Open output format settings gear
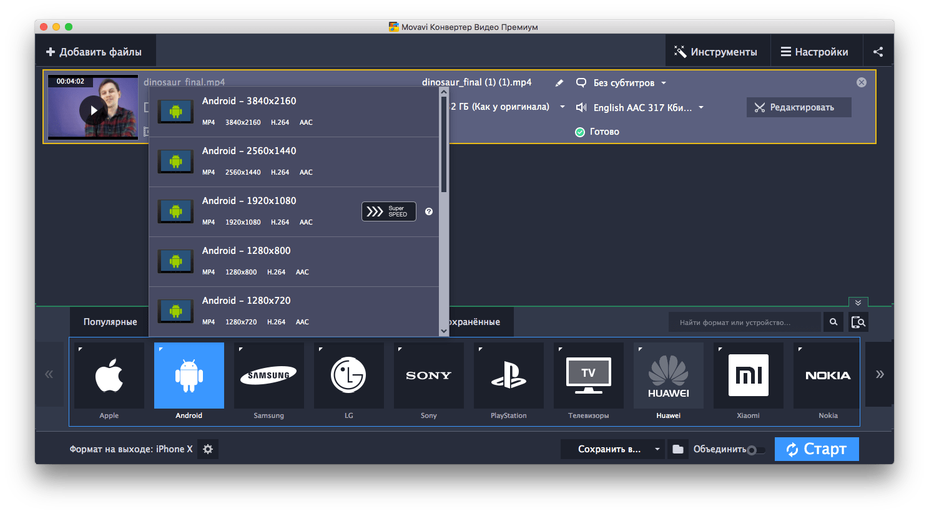This screenshot has width=929, height=514. [x=208, y=449]
